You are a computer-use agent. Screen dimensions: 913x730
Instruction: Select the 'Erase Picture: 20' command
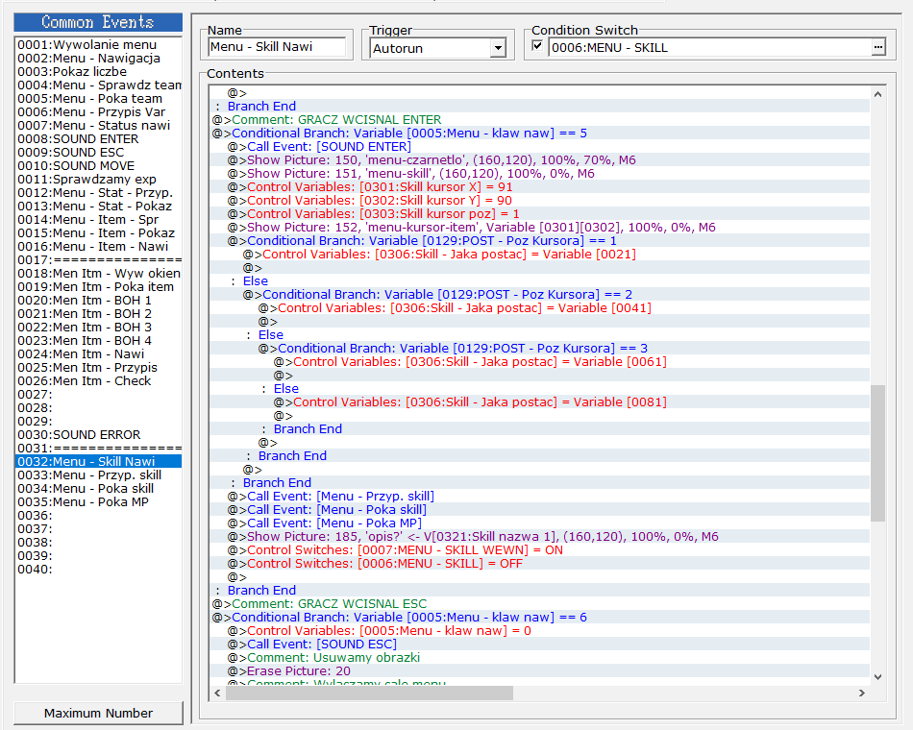click(540, 671)
